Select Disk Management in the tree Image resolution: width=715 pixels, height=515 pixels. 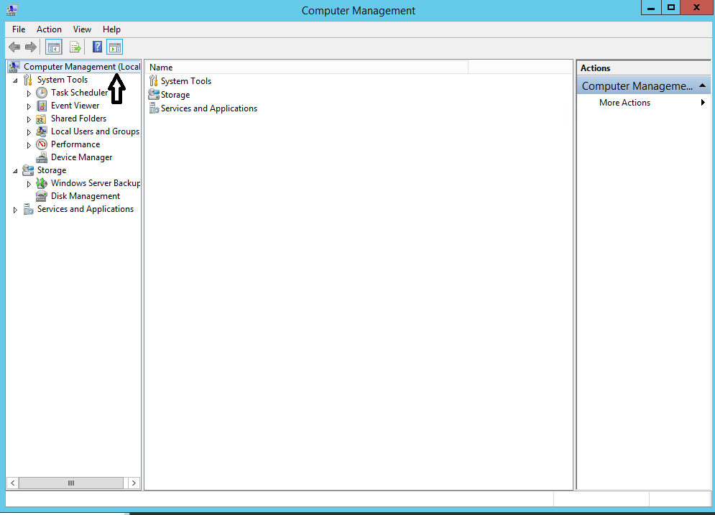click(86, 196)
